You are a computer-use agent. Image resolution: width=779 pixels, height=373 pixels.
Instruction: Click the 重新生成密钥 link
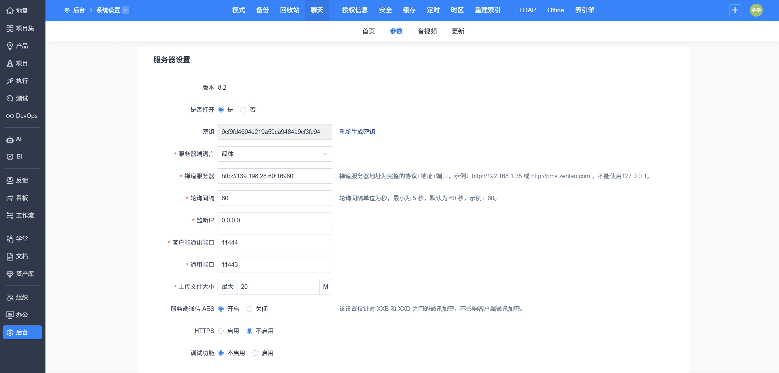(357, 132)
